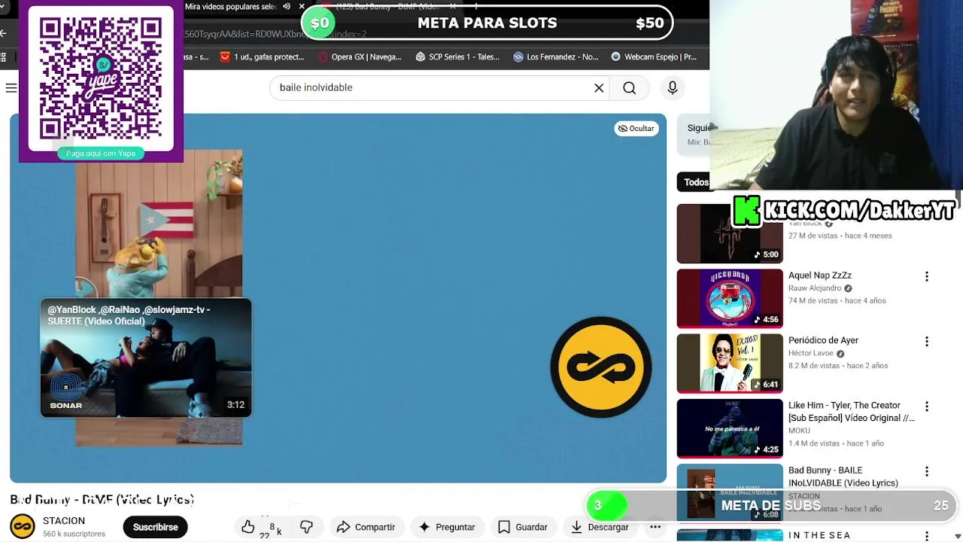Open the STACION channel avatar below the video
Image resolution: width=963 pixels, height=542 pixels.
click(23, 526)
